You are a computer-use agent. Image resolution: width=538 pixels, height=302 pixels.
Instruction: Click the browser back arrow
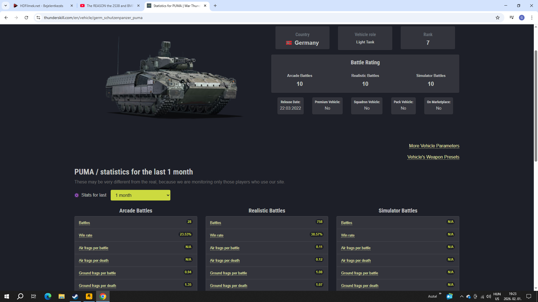(x=6, y=18)
